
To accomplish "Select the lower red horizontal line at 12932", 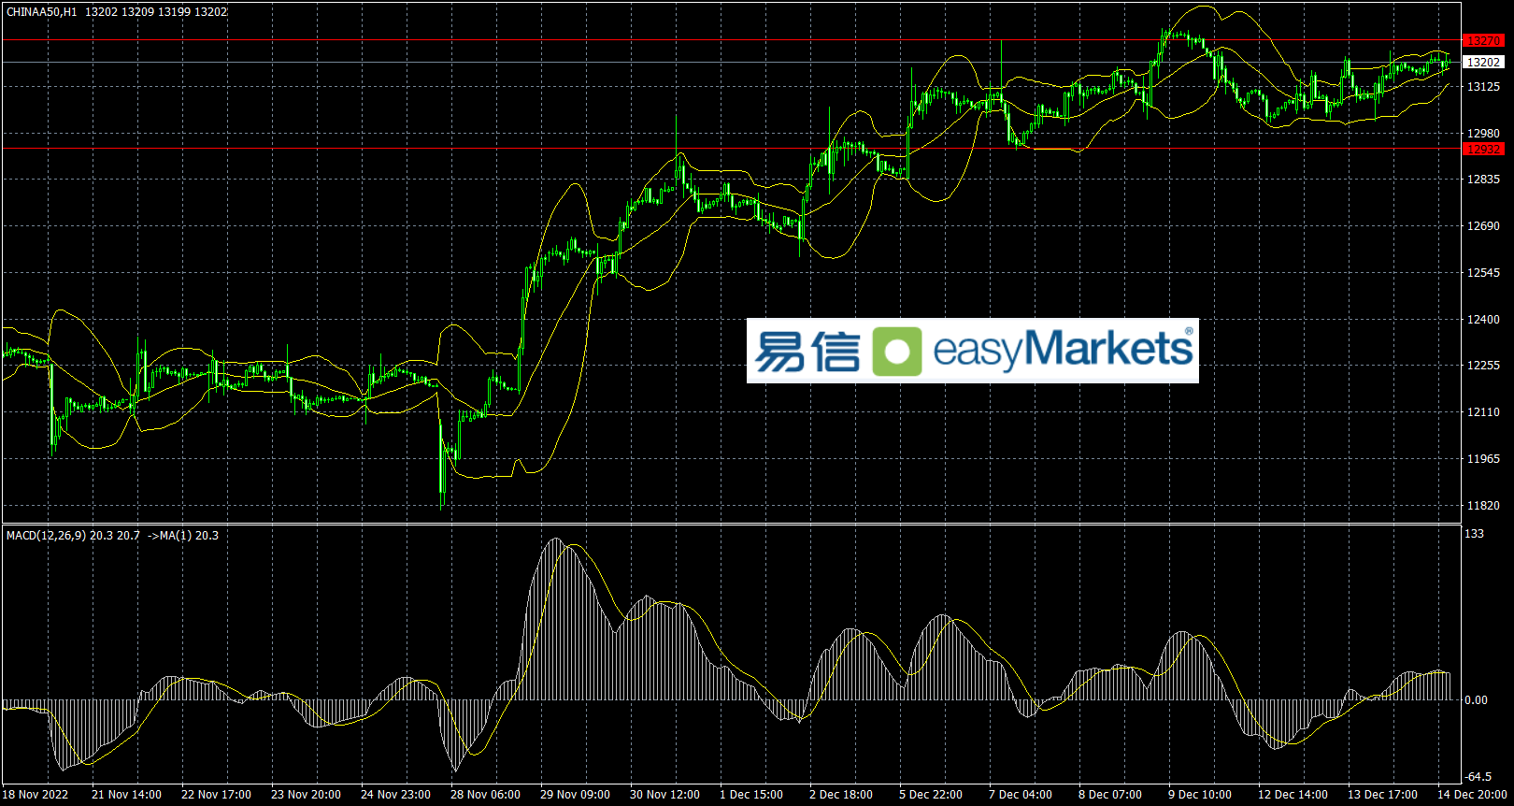I will pos(731,149).
